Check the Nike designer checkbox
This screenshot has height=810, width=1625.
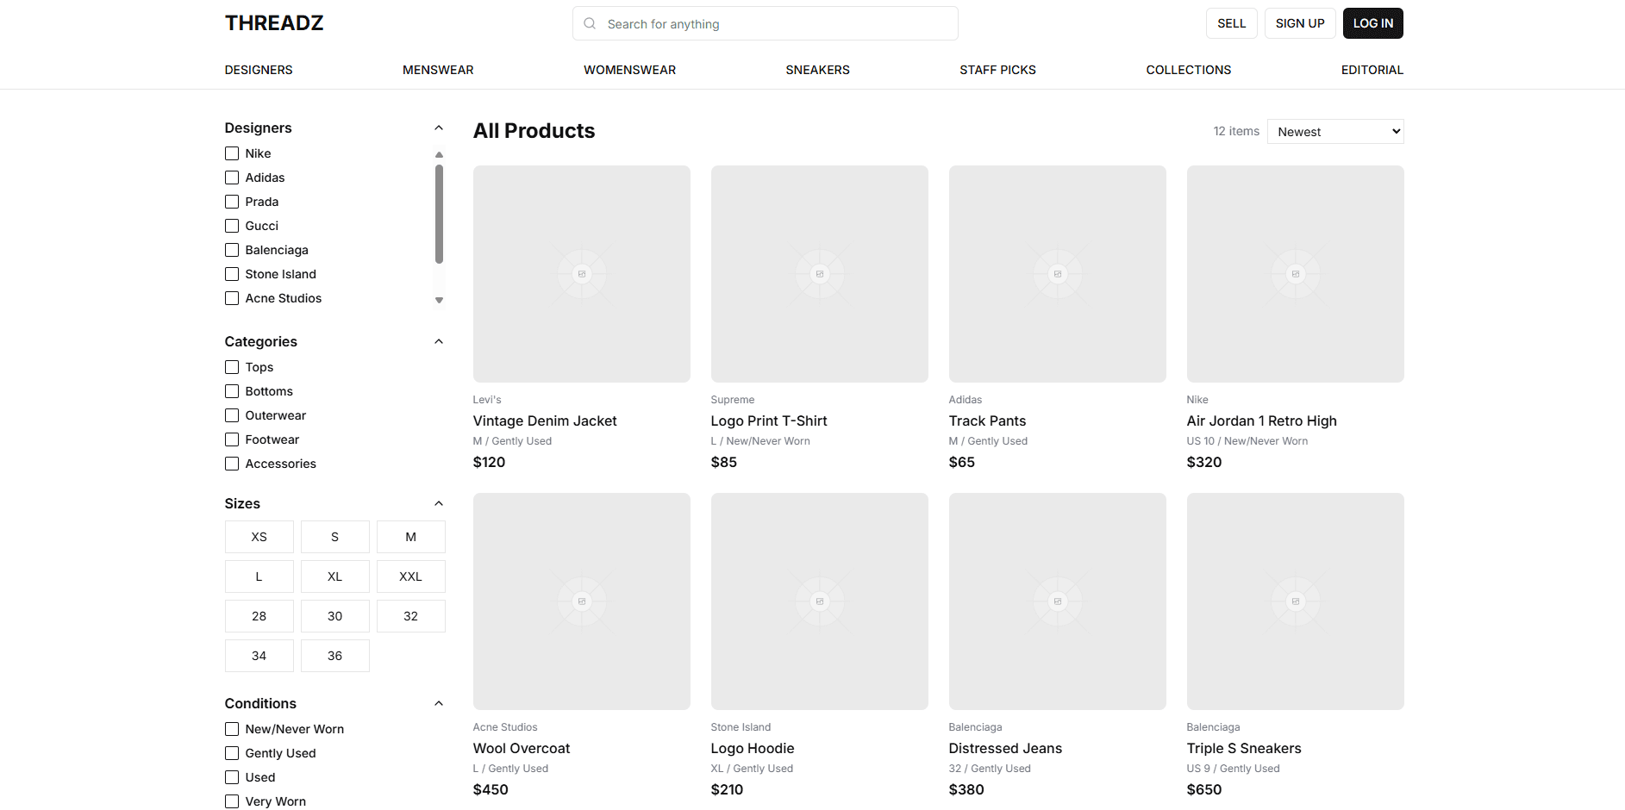pos(232,153)
